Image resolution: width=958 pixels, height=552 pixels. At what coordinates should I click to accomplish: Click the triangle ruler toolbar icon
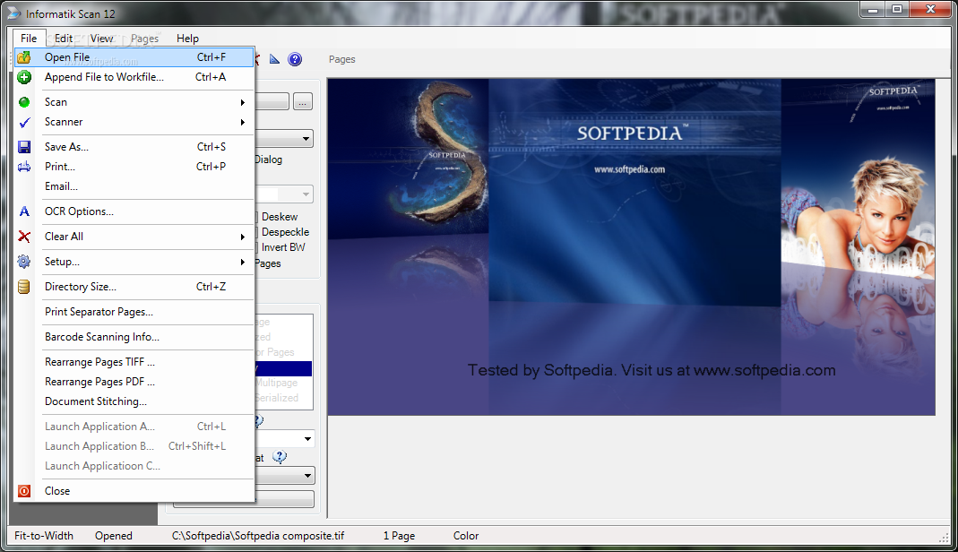(x=274, y=59)
